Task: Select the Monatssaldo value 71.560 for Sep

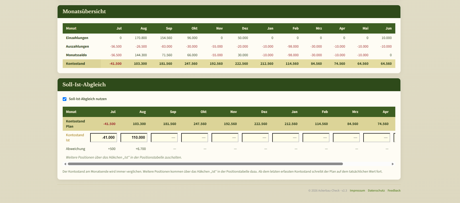Action: (167, 55)
